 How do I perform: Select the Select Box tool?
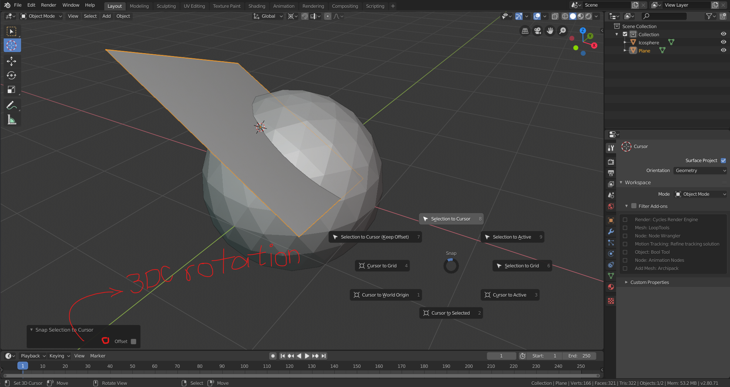click(x=12, y=31)
